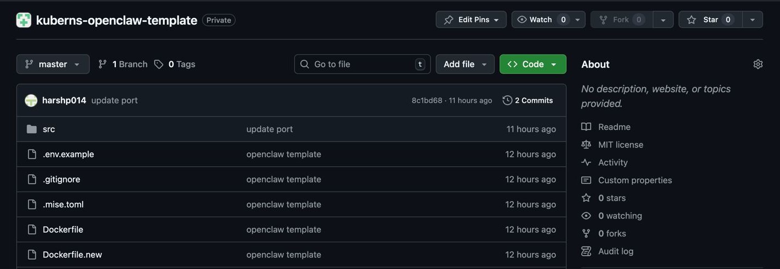Open the harshp014 user profile link
The width and height of the screenshot is (780, 269).
point(64,100)
